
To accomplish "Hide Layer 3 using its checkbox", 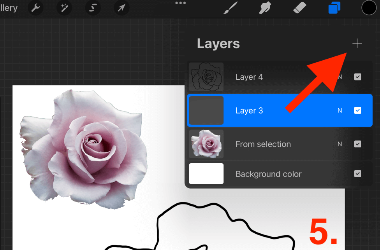I will [358, 110].
